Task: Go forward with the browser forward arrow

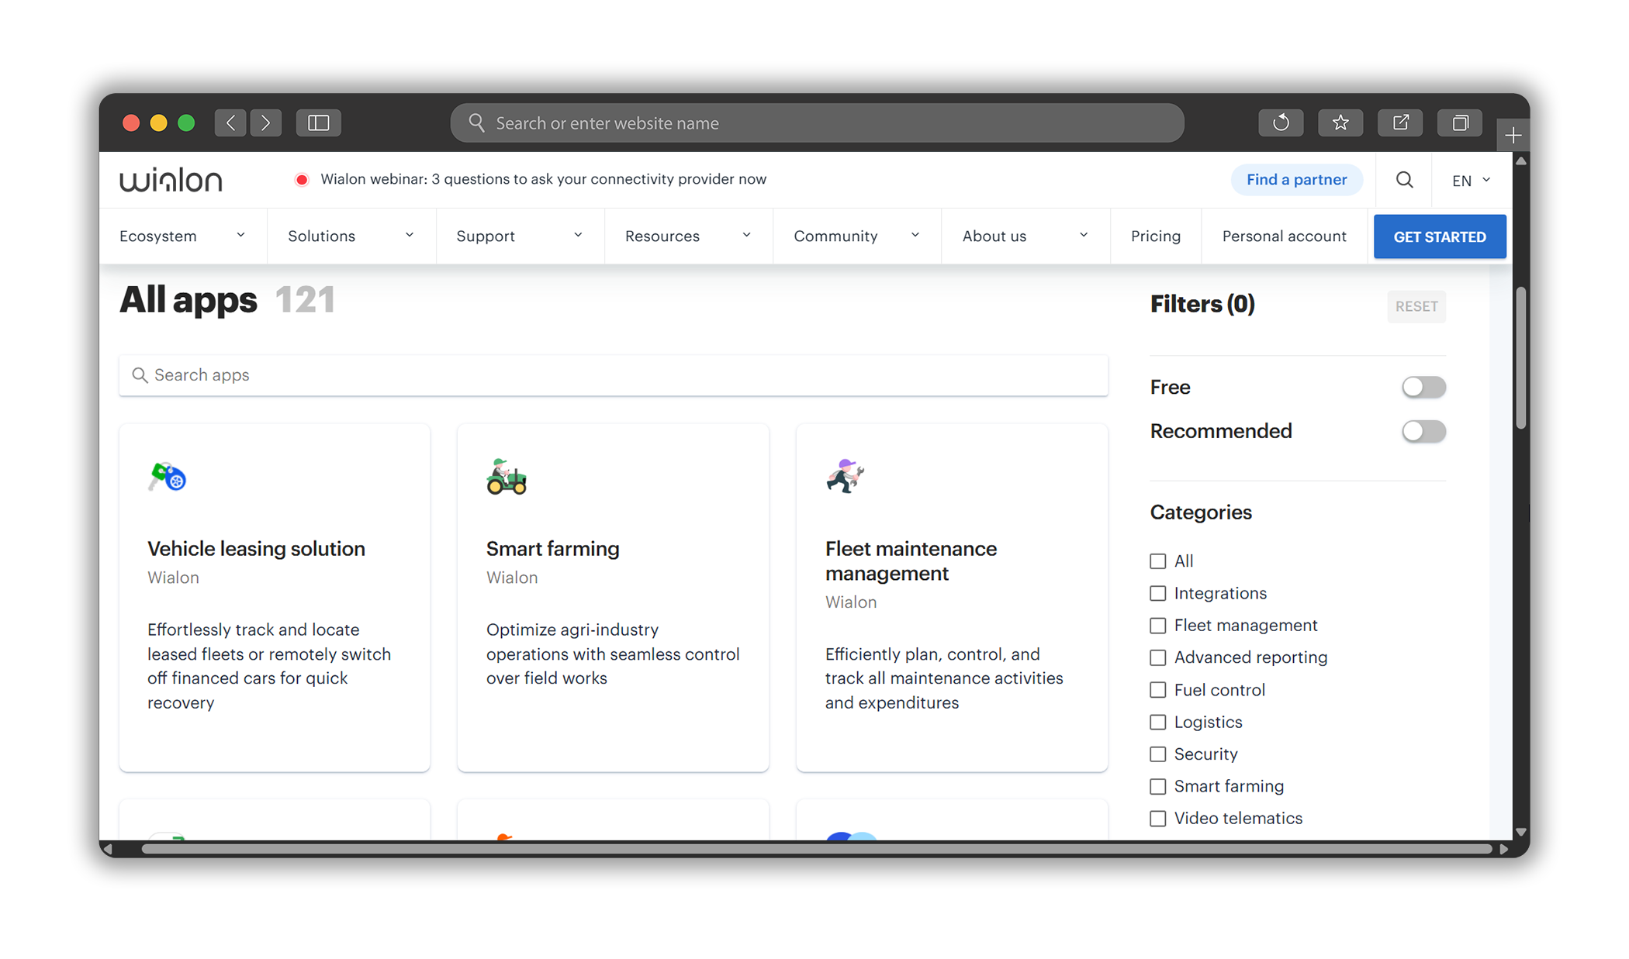Action: click(x=265, y=122)
